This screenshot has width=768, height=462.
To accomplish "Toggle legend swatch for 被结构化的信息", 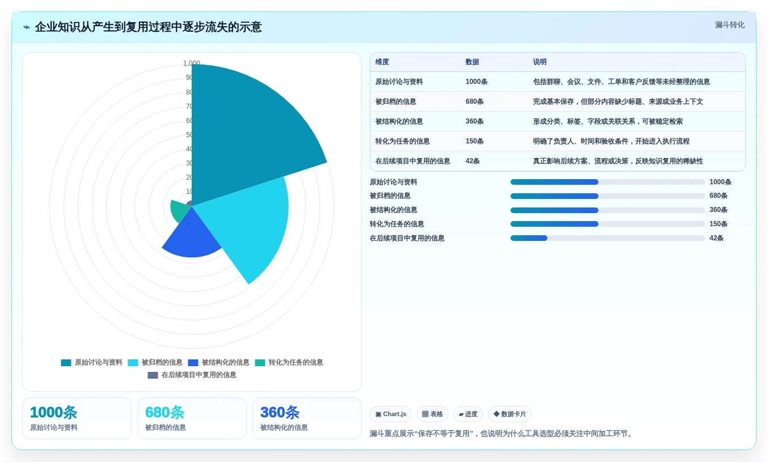I will pyautogui.click(x=193, y=363).
